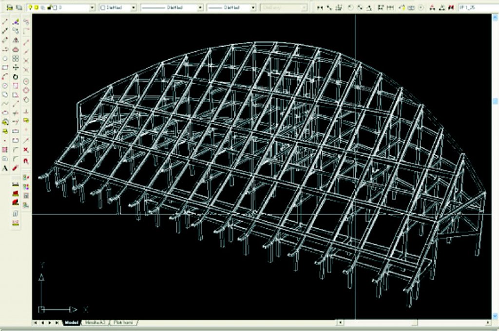Screen dimensions: 499x331
Task: Expand the Lineweight Control dropdown
Action: pyautogui.click(x=253, y=7)
